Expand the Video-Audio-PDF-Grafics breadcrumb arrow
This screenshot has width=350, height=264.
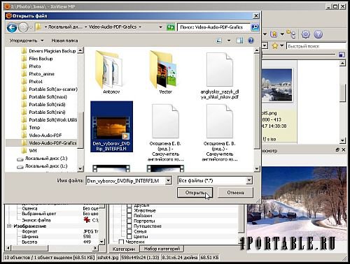tap(140, 27)
